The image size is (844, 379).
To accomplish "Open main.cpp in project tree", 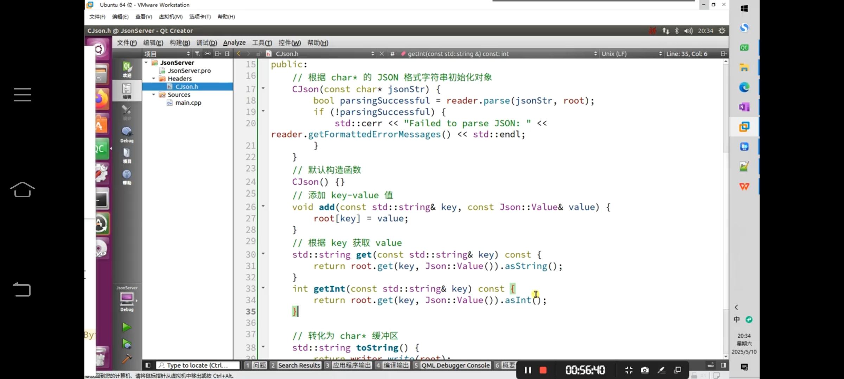I will click(188, 103).
